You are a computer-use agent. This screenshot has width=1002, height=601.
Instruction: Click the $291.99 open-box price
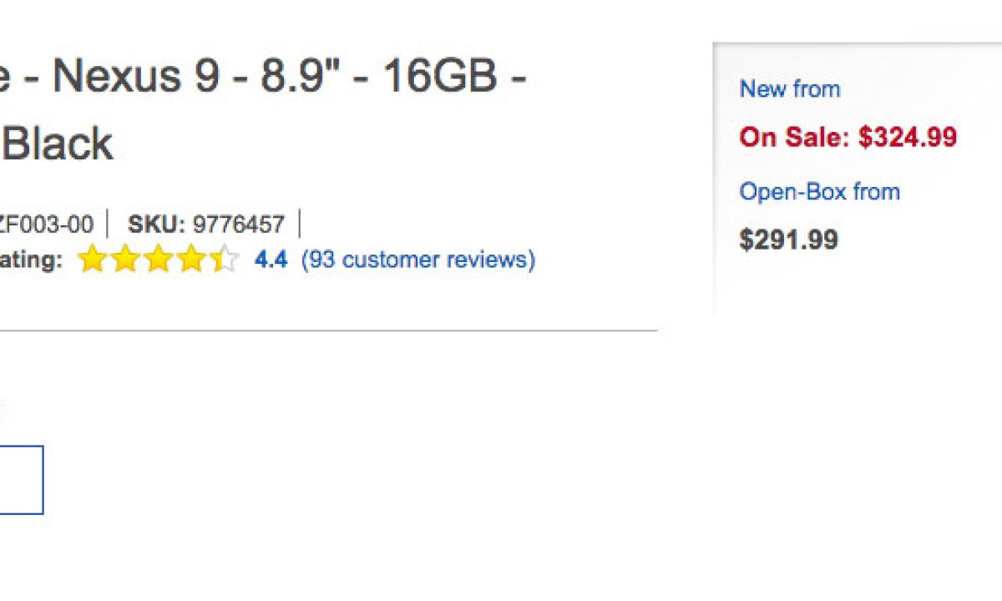(x=788, y=240)
